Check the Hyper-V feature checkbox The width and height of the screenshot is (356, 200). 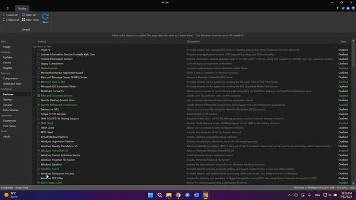[38, 50]
